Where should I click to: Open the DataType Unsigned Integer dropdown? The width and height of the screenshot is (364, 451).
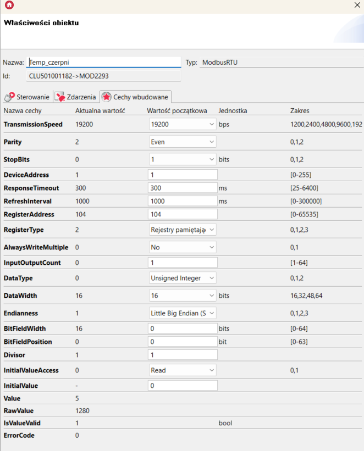click(182, 278)
